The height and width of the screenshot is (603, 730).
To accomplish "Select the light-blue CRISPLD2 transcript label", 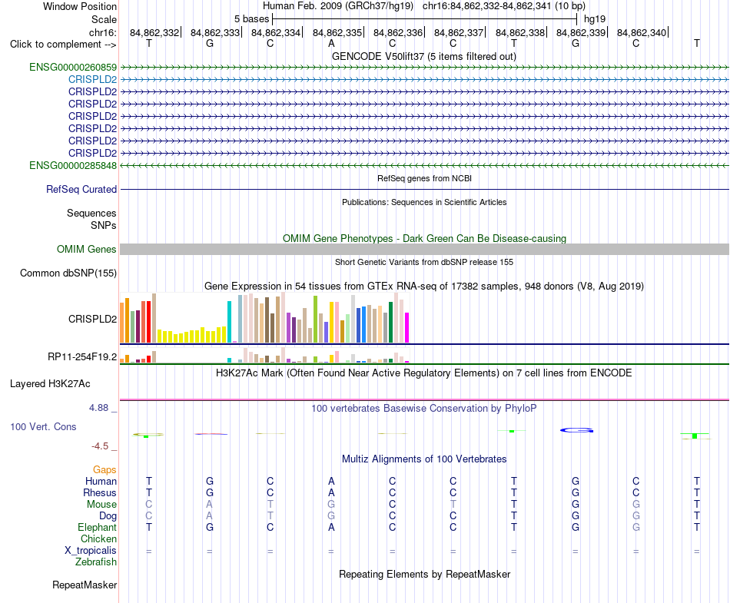I will [x=93, y=80].
